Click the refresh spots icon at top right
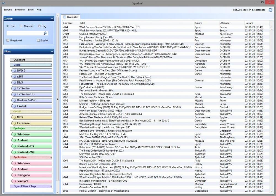Image resolution: width=276 pixels, height=196 pixels. [270, 10]
